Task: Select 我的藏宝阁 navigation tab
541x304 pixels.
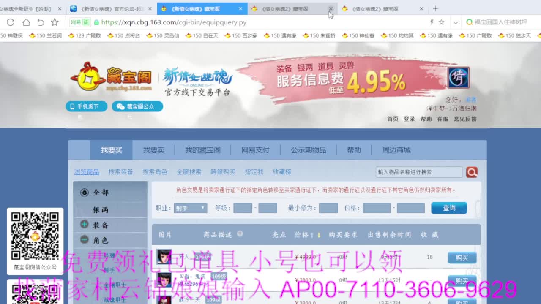Action: tap(203, 150)
